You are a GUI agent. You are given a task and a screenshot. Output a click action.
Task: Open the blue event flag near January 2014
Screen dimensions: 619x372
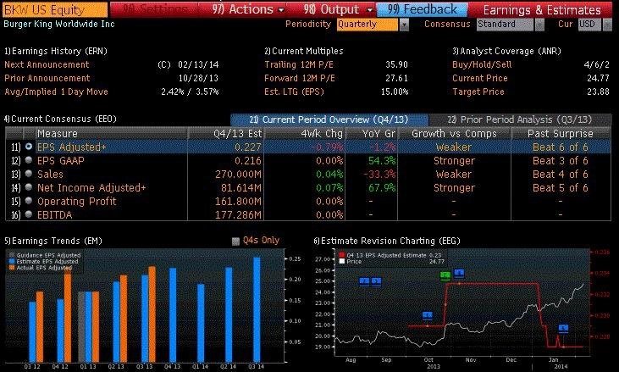pos(563,328)
